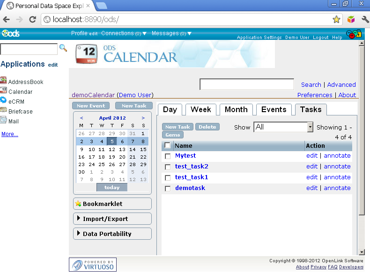370x274 pixels.
Task: Check the demotask checkbox
Action: pos(168,189)
